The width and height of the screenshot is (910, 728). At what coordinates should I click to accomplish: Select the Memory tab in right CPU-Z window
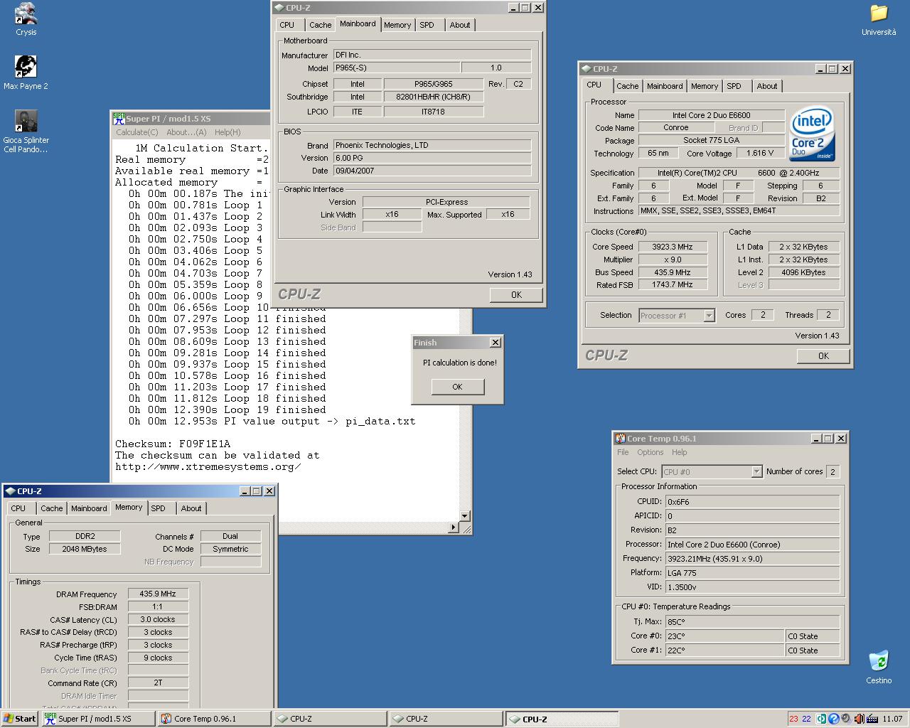click(x=705, y=86)
